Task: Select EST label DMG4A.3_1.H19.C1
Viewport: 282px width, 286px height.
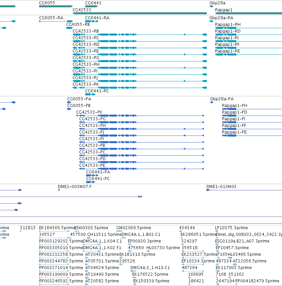Action: pos(150,268)
